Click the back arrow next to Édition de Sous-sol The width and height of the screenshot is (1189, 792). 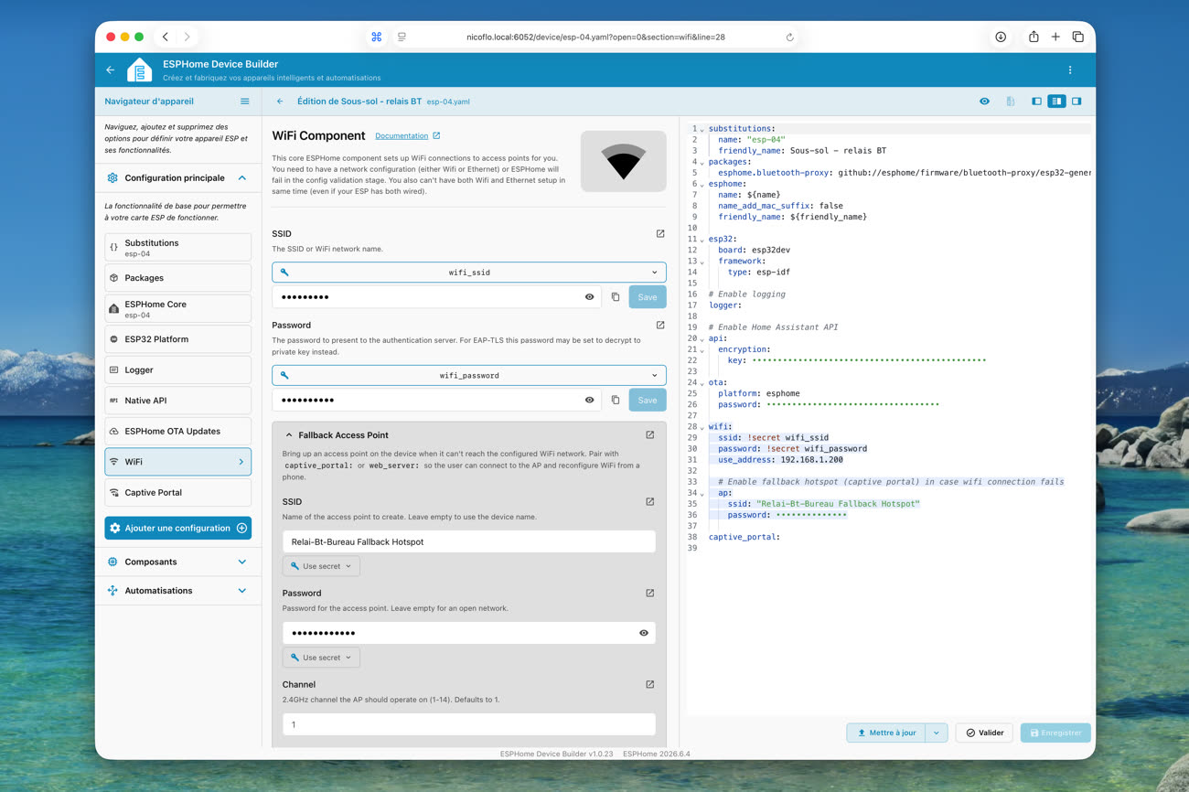click(280, 102)
